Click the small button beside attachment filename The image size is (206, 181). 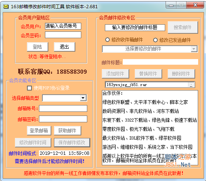tap(191, 85)
